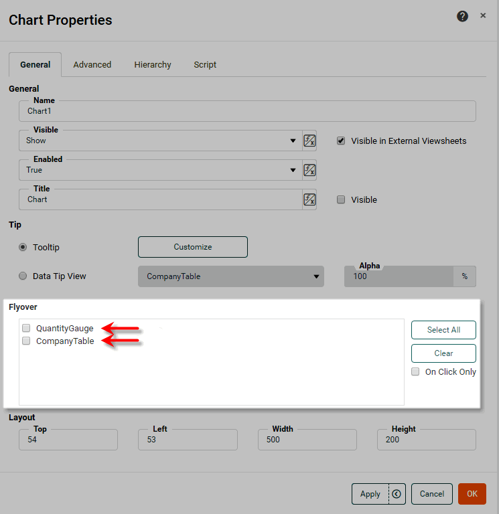Open expression editor for Enabled field
The width and height of the screenshot is (499, 514).
point(309,170)
